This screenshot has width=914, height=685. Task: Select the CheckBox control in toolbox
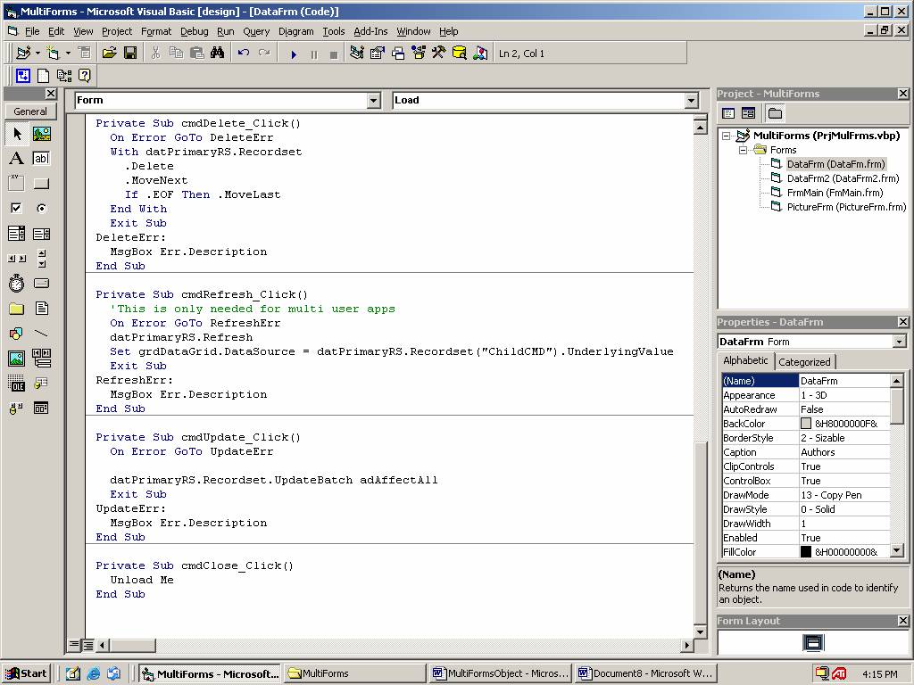[16, 209]
